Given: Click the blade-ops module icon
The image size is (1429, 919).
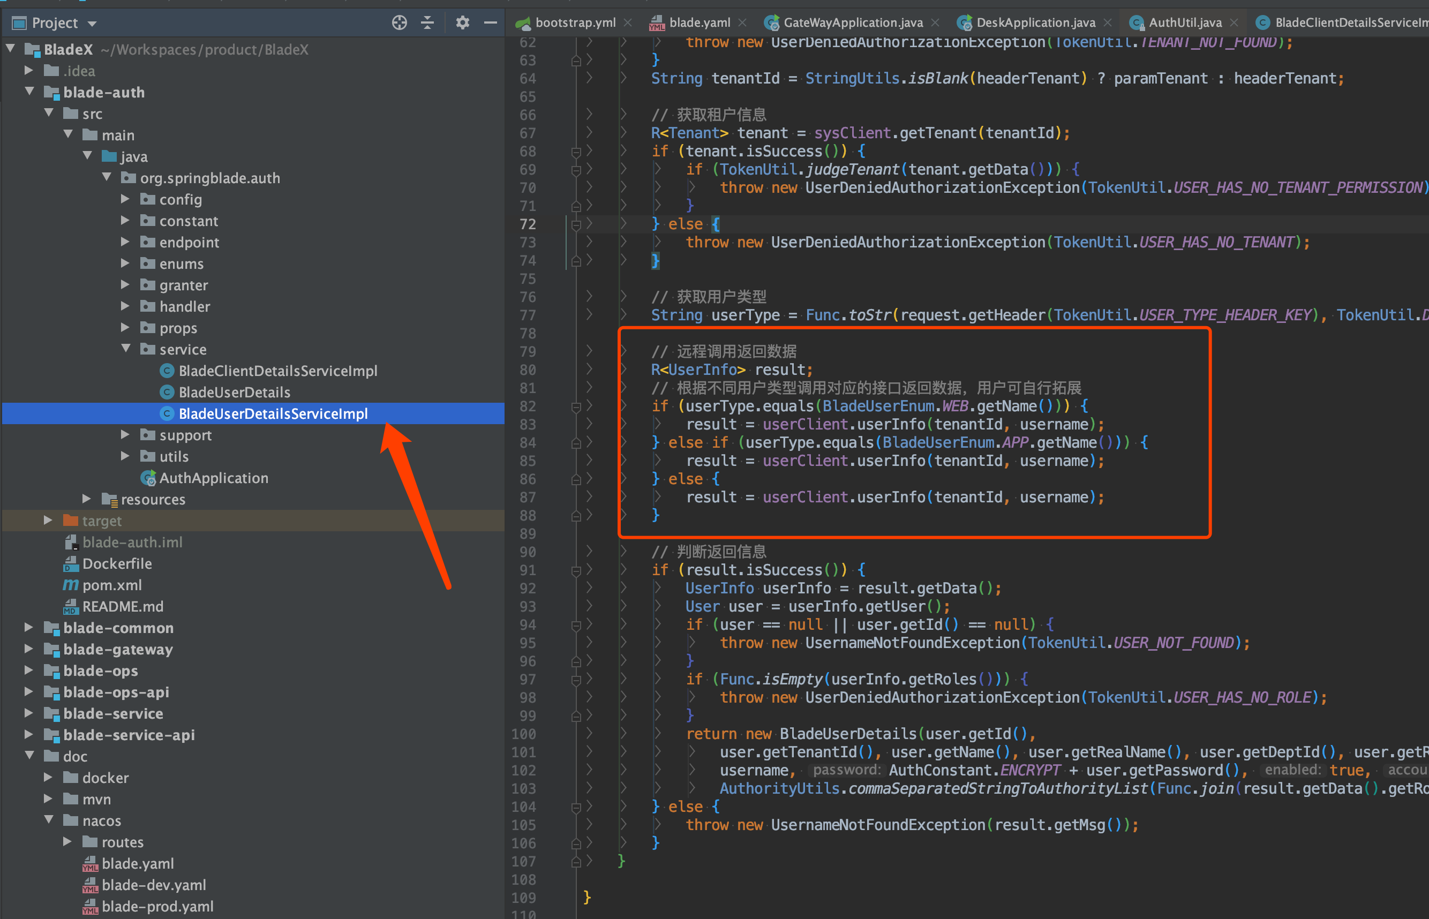Looking at the screenshot, I should pos(52,671).
